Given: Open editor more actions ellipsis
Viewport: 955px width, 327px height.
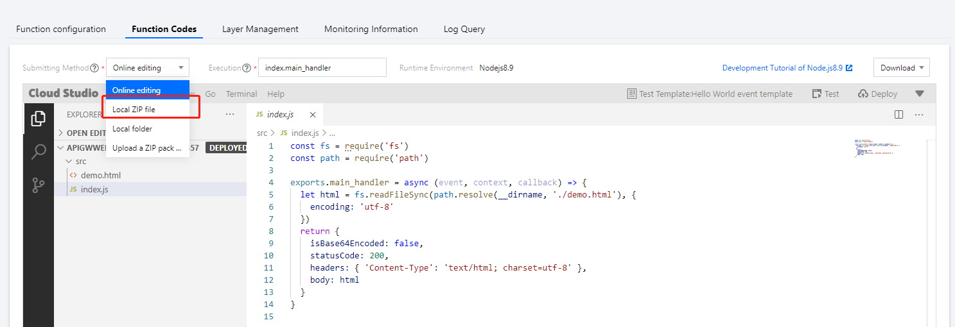Looking at the screenshot, I should click(919, 115).
